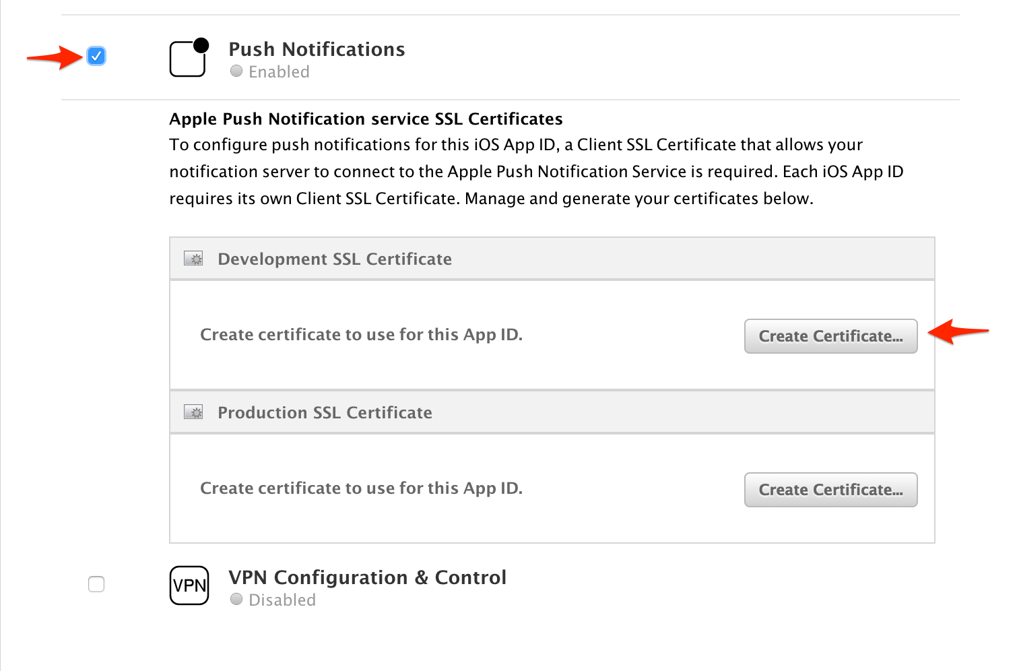Click the VPN Disabled status indicator
This screenshot has width=1017, height=671.
236,599
